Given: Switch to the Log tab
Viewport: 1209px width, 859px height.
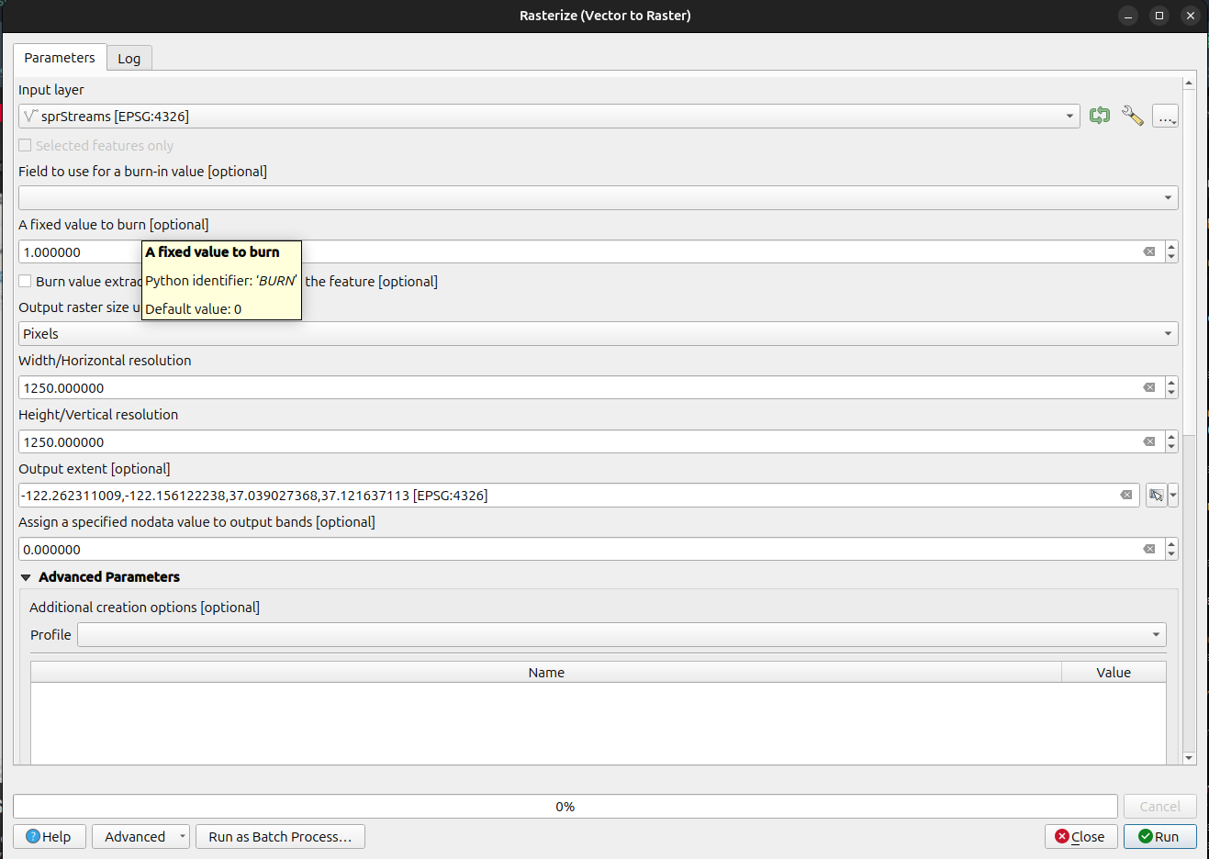Looking at the screenshot, I should click(129, 59).
